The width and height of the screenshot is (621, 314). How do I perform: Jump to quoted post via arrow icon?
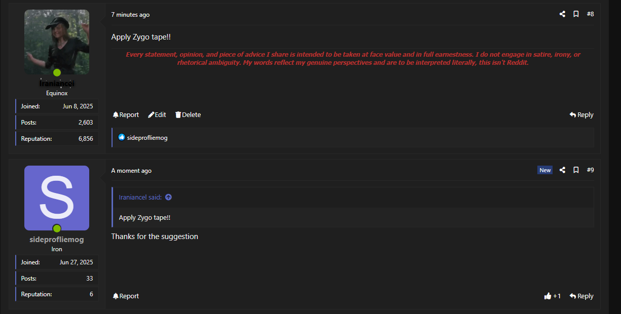coord(168,197)
